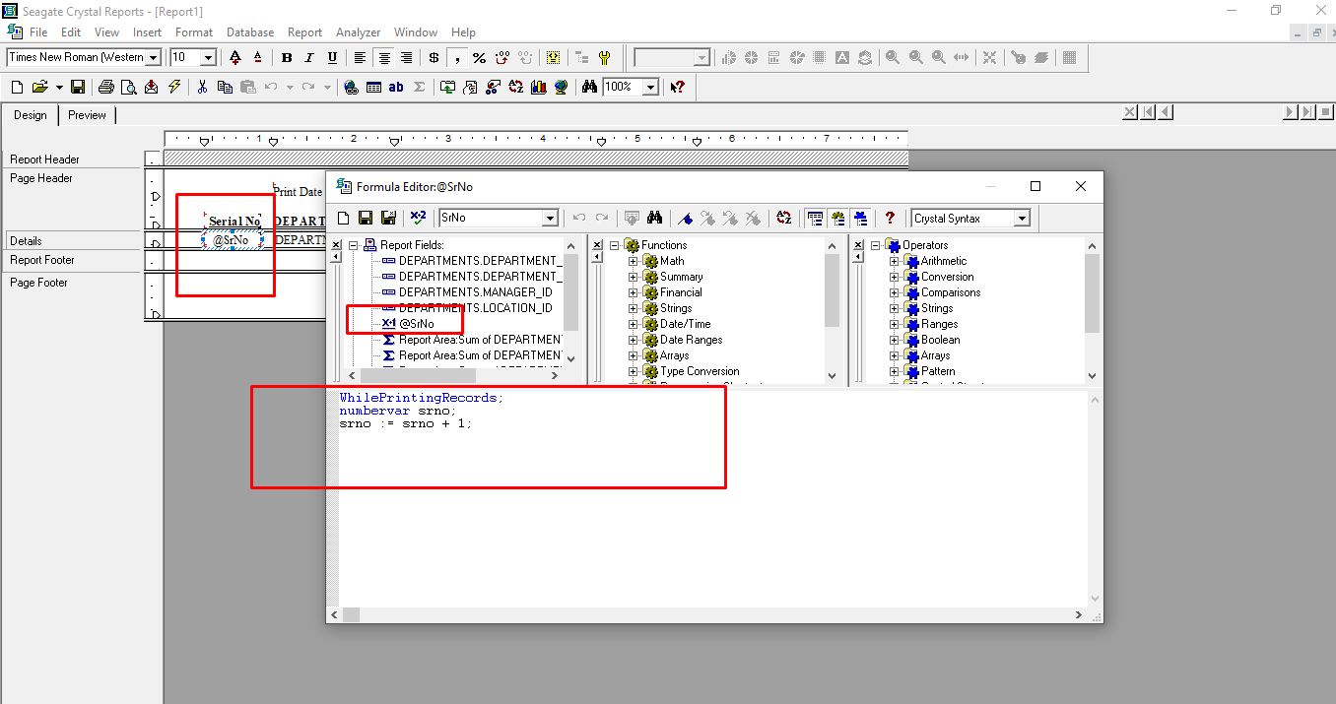Image resolution: width=1336 pixels, height=704 pixels.
Task: Open the Analyzer menu
Action: [358, 32]
